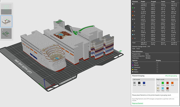Click filament 4 orange chip under Right nozzle
180x107 pixels.
point(172,83)
